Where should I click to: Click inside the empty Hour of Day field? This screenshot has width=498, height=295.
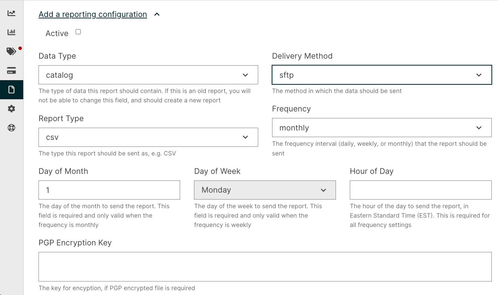pos(420,190)
